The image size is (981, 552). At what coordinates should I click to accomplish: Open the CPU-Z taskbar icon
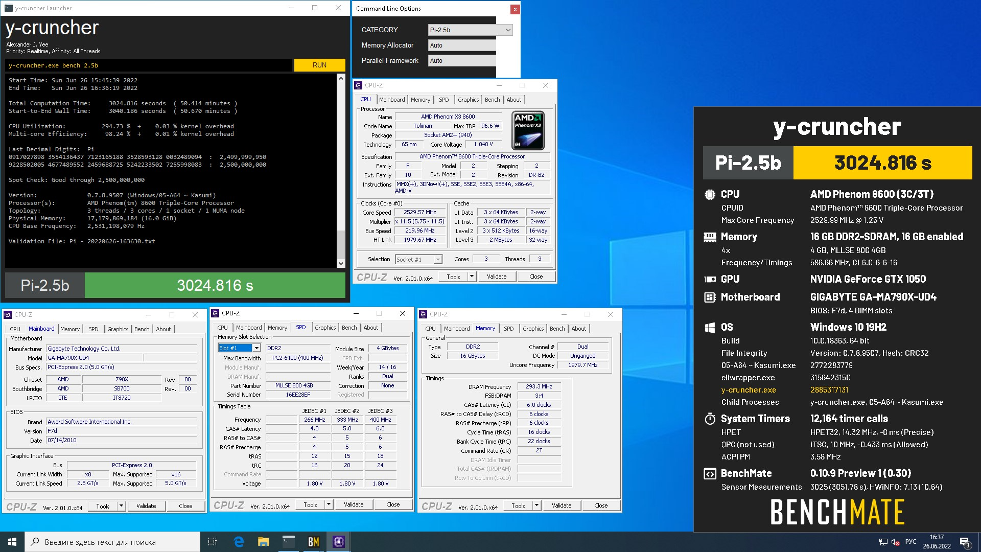click(338, 542)
